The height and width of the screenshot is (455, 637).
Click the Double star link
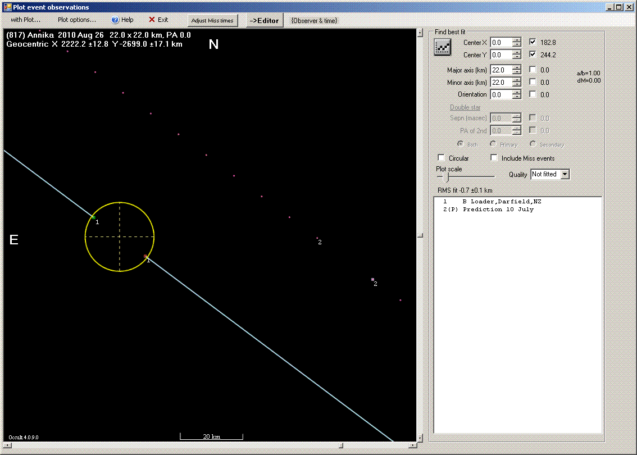pos(465,107)
